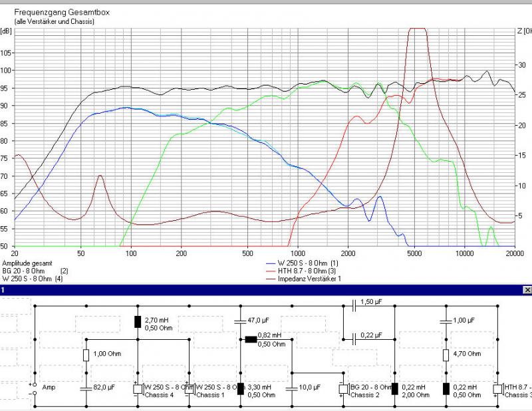
Task: Select the 47,0 µF capacitor symbol
Action: click(x=240, y=321)
